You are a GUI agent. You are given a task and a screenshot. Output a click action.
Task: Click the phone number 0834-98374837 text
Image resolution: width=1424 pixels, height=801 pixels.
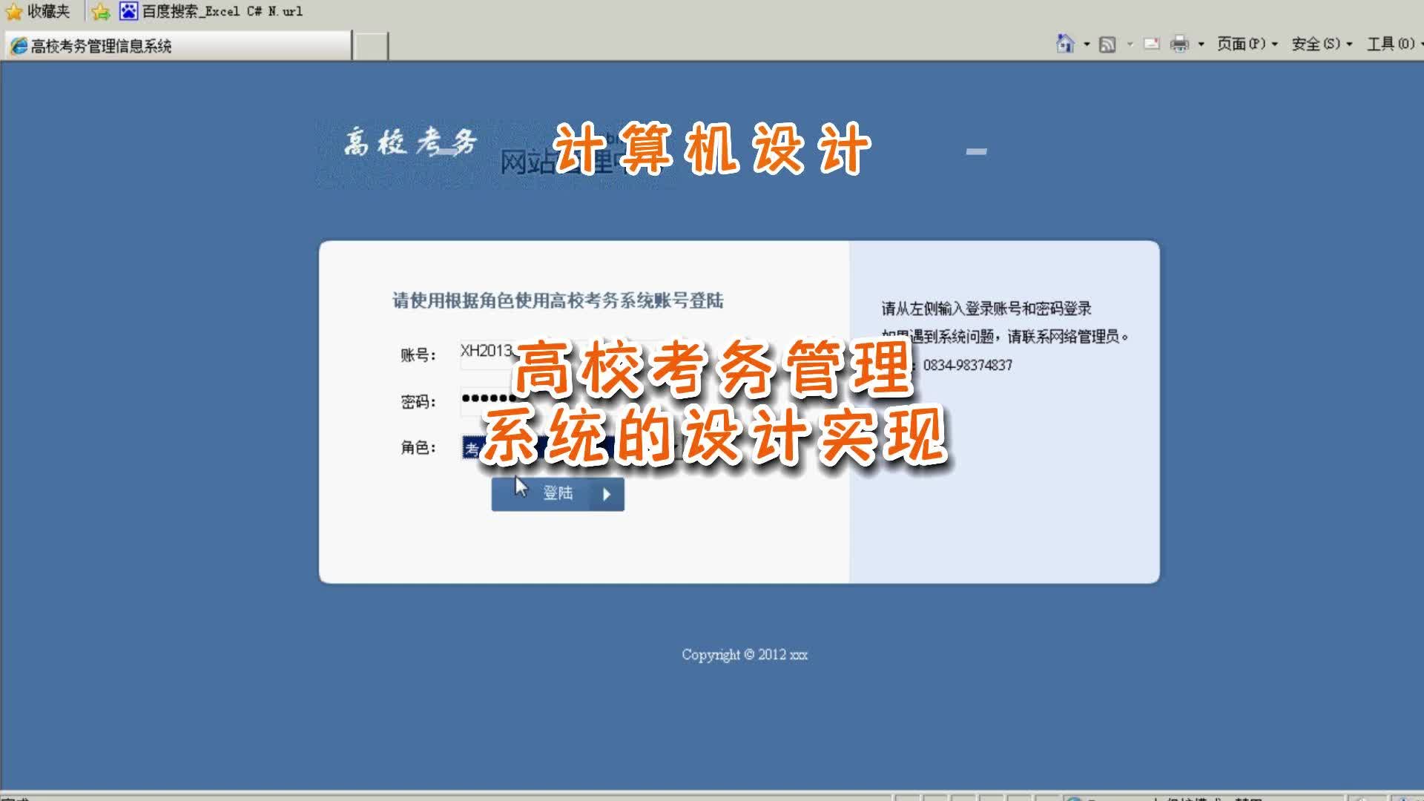pos(968,365)
